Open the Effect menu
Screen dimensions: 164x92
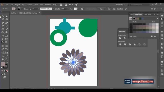(x=36, y=5)
